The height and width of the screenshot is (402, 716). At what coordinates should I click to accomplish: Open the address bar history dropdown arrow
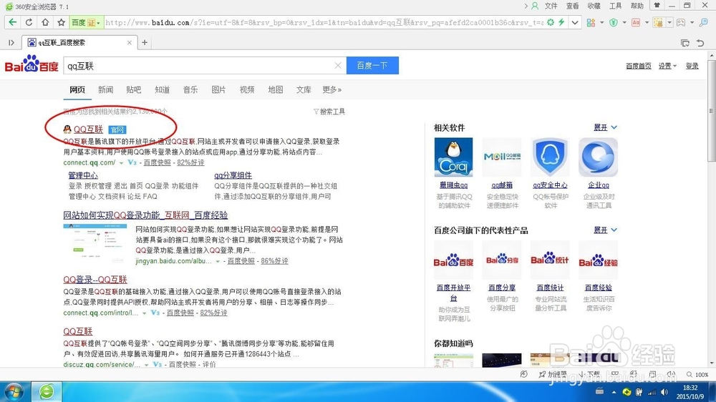575,22
